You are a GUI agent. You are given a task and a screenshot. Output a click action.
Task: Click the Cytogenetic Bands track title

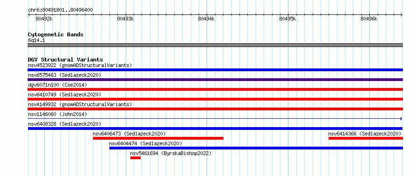pos(56,34)
